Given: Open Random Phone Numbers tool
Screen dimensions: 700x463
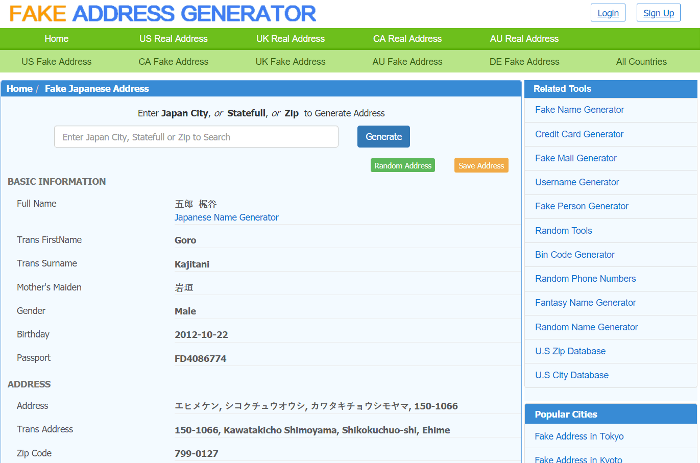Looking at the screenshot, I should tap(585, 279).
